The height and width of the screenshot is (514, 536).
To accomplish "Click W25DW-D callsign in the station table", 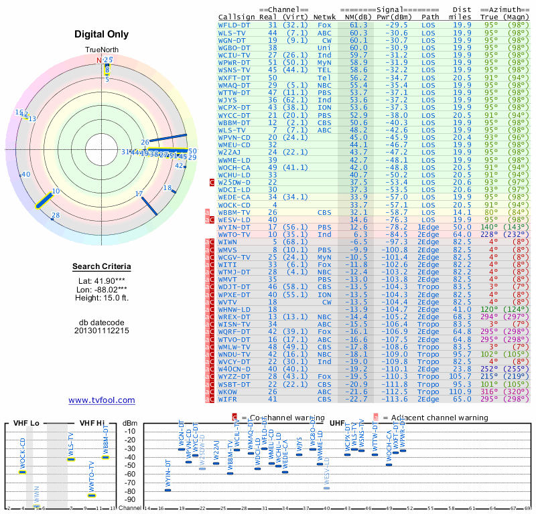I will click(234, 182).
